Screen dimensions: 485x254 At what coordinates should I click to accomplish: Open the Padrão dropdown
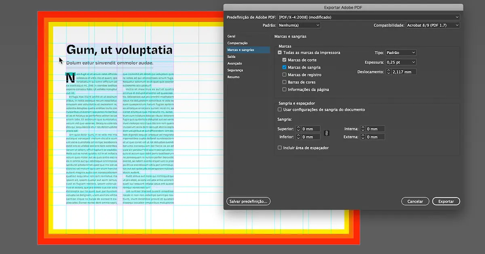coord(299,25)
